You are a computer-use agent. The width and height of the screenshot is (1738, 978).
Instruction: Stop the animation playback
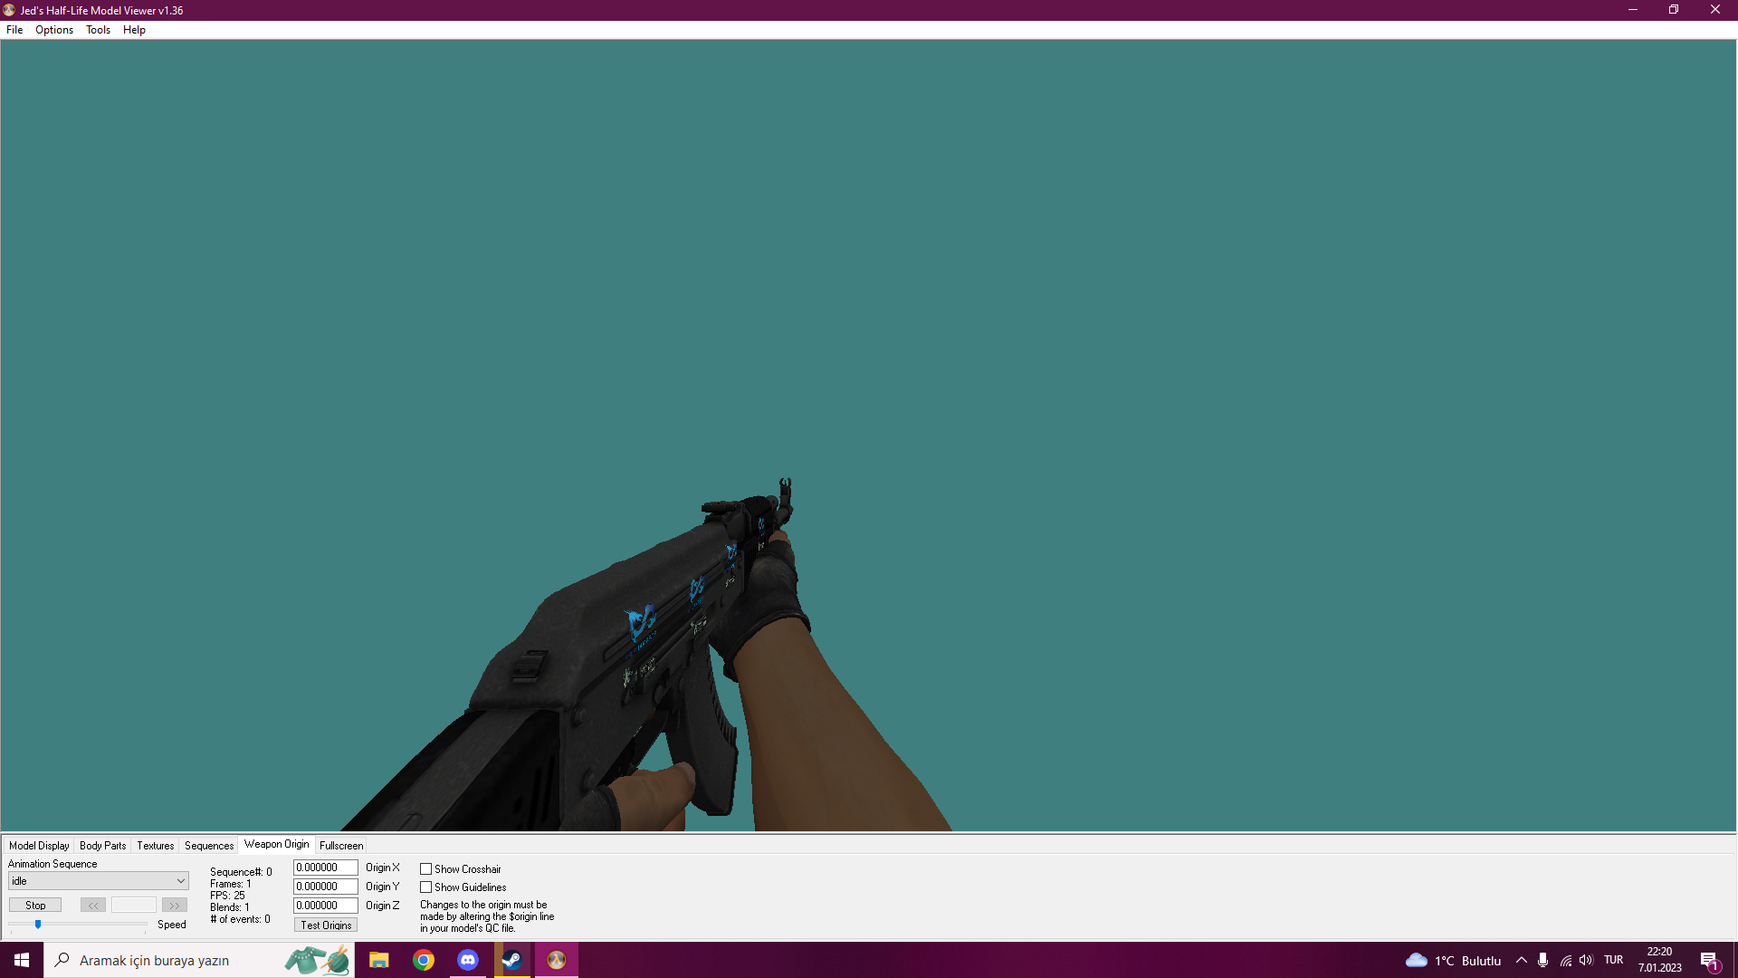click(35, 906)
